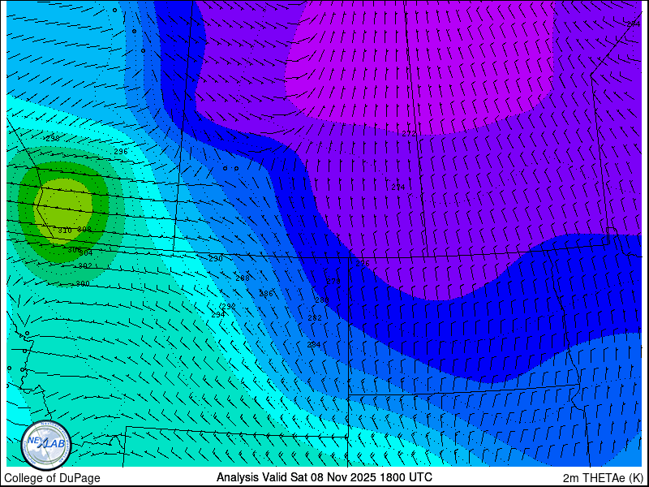649x487 pixels.
Task: Click the 288 contour label
Action: pyautogui.click(x=242, y=278)
